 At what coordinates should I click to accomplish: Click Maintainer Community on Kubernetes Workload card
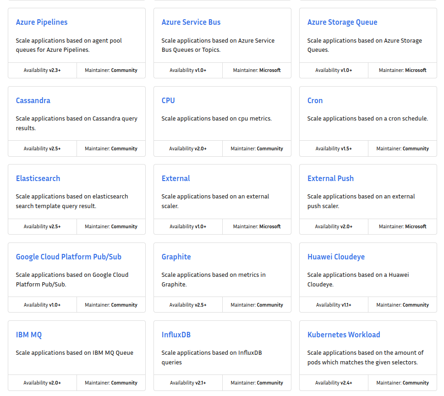(403, 383)
